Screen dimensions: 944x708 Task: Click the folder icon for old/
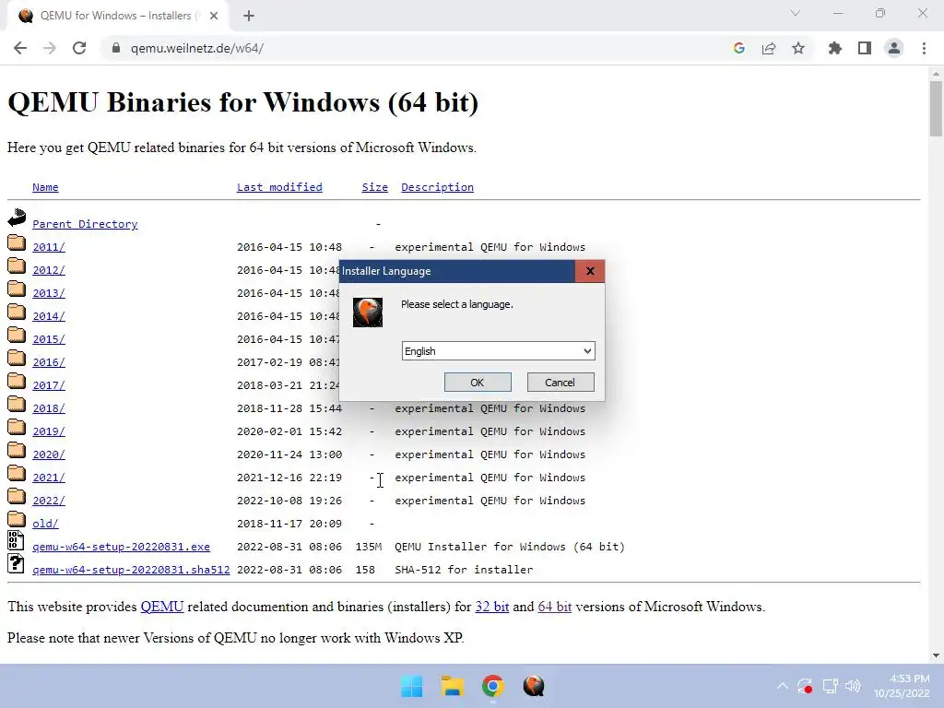tap(17, 520)
